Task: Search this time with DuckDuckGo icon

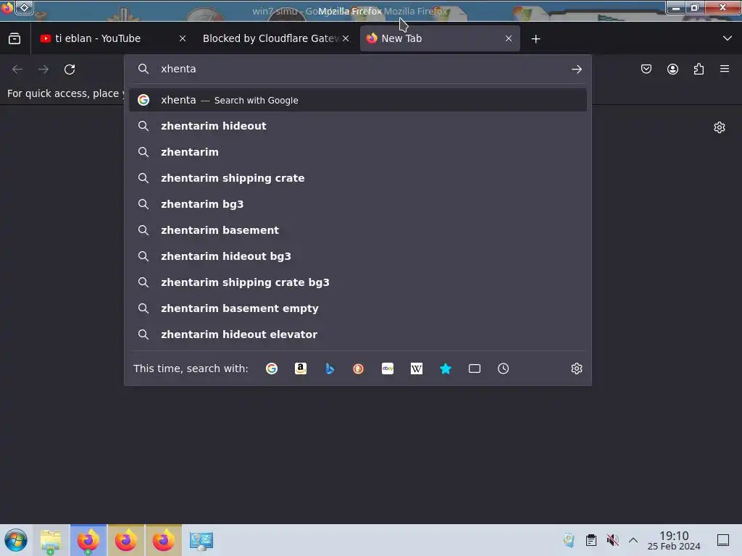Action: pos(358,368)
